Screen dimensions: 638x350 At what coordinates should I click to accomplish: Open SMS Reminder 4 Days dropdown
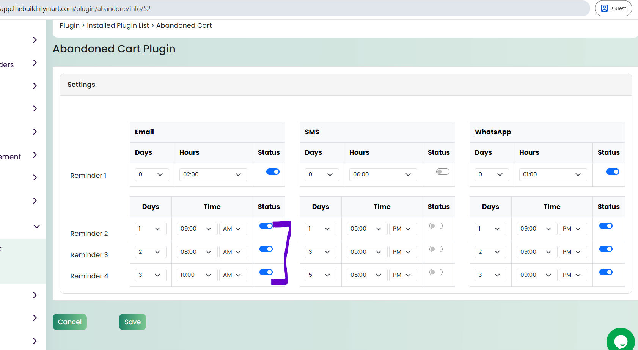tap(321, 275)
